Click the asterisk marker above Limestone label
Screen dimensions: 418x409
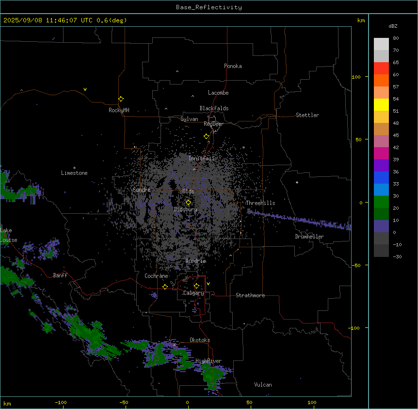[74, 168]
